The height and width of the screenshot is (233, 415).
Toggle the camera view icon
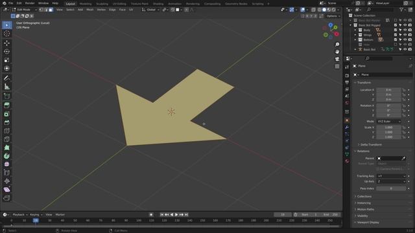tap(337, 59)
